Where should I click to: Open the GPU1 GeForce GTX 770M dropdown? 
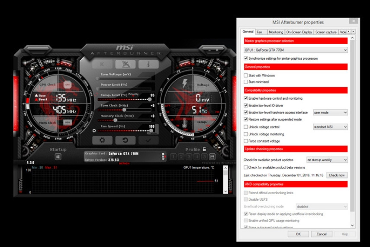coord(296,50)
